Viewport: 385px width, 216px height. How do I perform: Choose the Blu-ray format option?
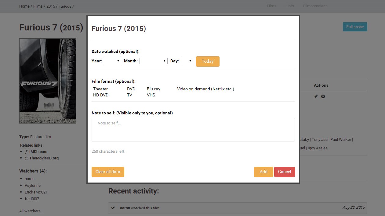pyautogui.click(x=154, y=89)
